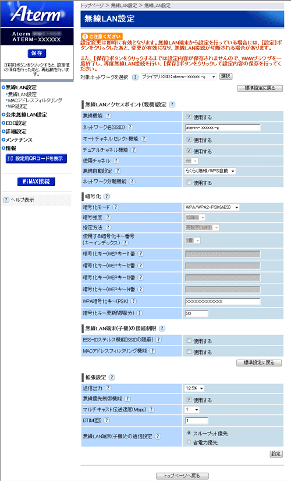Open the 暗号化モード WPA/WPA2-PSK(AES) dropdown

tap(212, 207)
